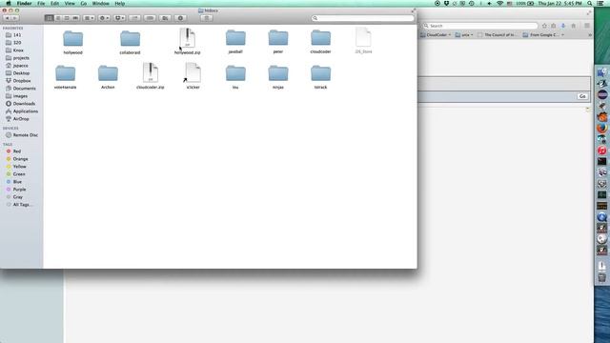Open Firefox downloads arrow icon
This screenshot has height=343, width=610.
click(x=563, y=26)
